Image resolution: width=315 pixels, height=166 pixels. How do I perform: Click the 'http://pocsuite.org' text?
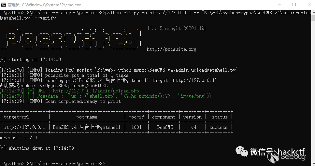[171, 49]
